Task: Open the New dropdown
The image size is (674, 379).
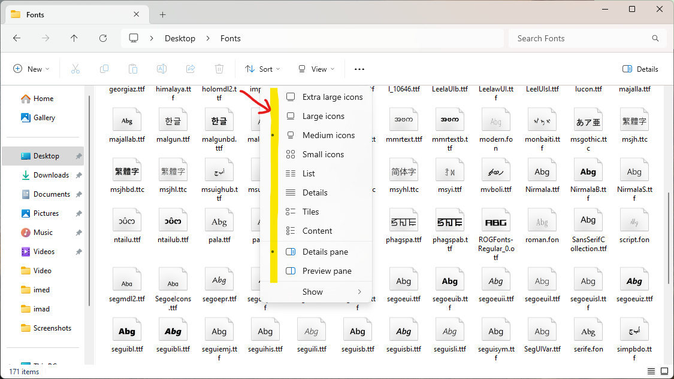Action: click(31, 69)
